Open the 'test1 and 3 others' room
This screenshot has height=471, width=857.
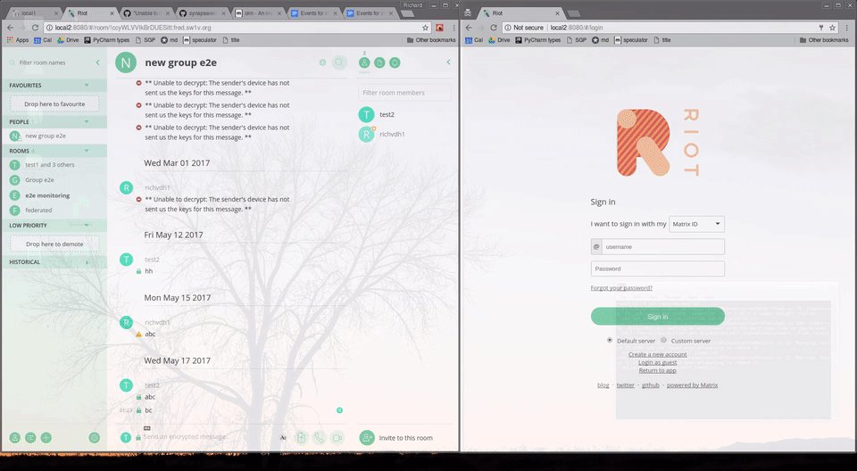(x=54, y=164)
